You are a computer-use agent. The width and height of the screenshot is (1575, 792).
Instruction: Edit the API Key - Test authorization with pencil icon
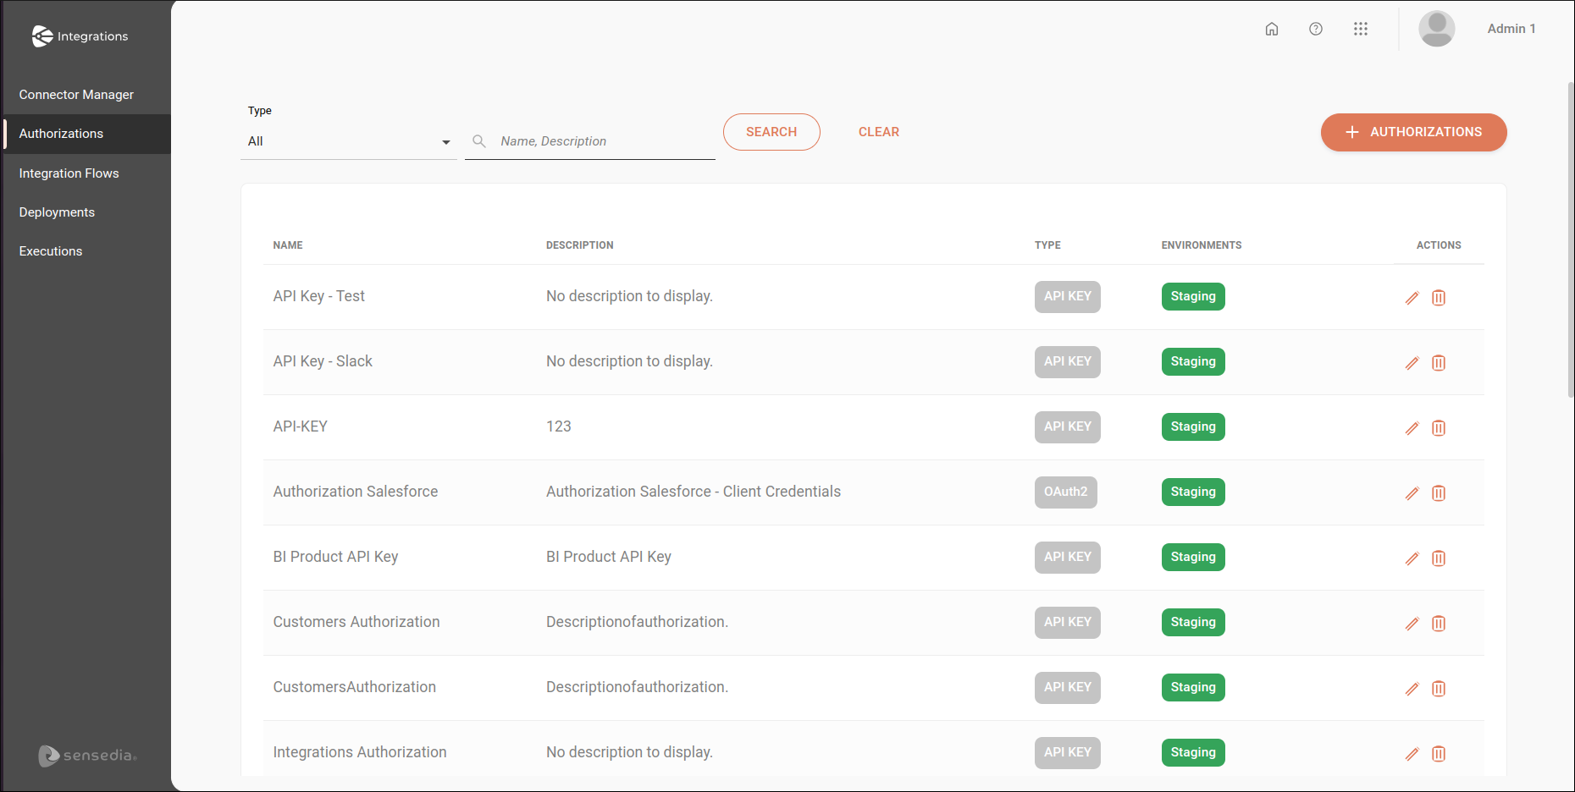[1412, 297]
